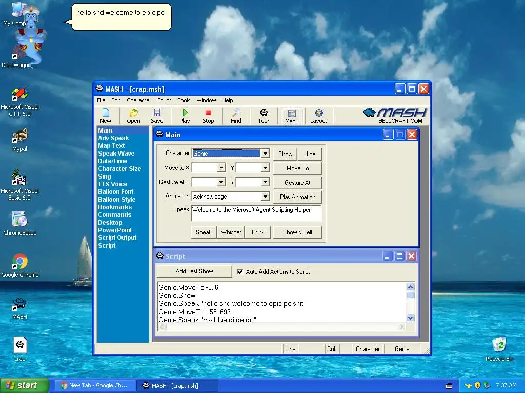The image size is (525, 393).
Task: Click script scrollbar down arrow
Action: [x=411, y=318]
